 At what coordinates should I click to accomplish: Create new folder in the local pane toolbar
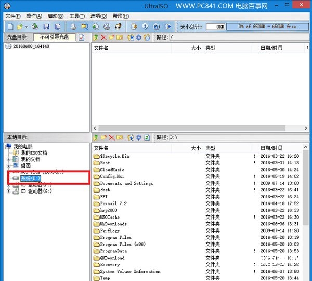103,137
